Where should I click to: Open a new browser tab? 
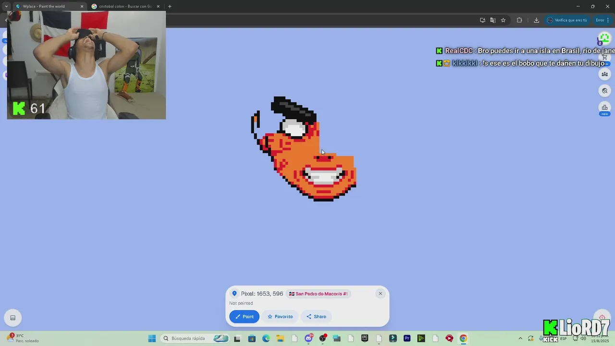point(170,6)
